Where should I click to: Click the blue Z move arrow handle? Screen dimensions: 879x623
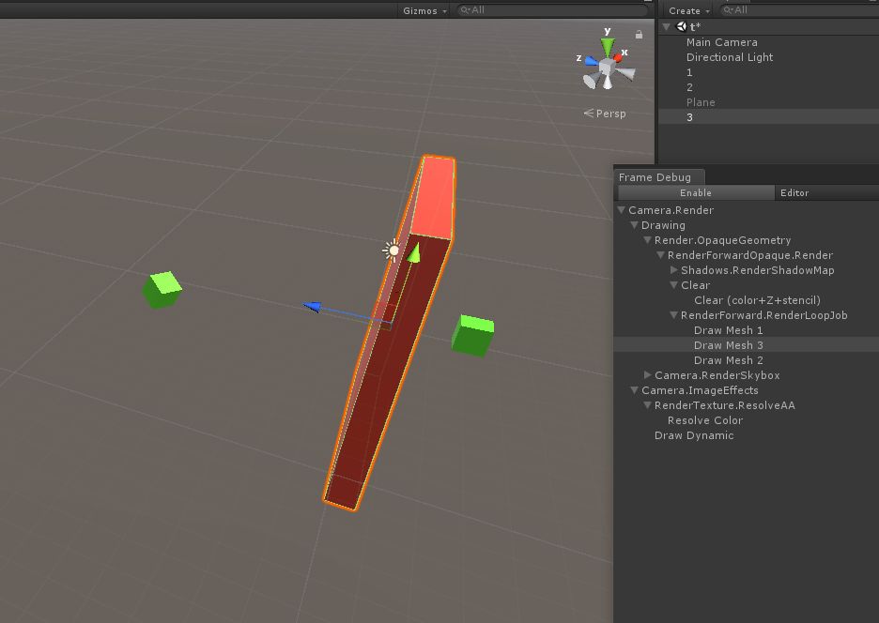pyautogui.click(x=312, y=307)
